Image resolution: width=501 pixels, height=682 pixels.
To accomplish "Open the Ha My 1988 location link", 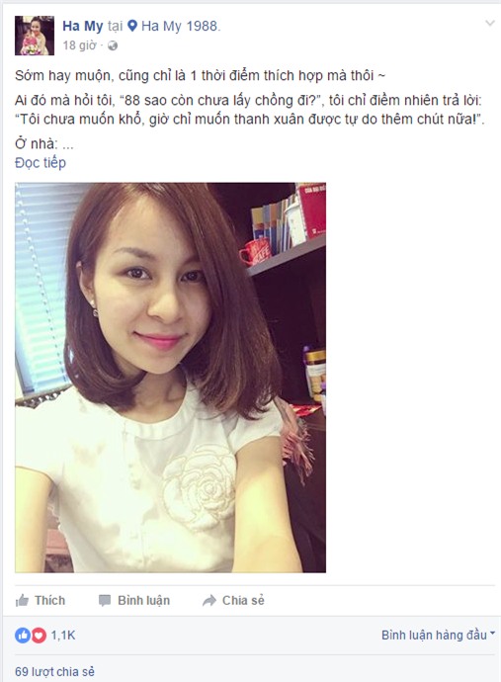I will pos(181,26).
